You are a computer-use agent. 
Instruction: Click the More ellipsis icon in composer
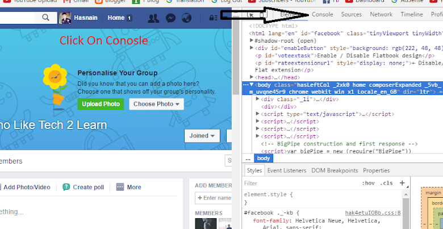(120, 187)
